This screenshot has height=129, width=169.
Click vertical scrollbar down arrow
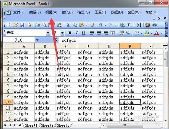(x=165, y=121)
